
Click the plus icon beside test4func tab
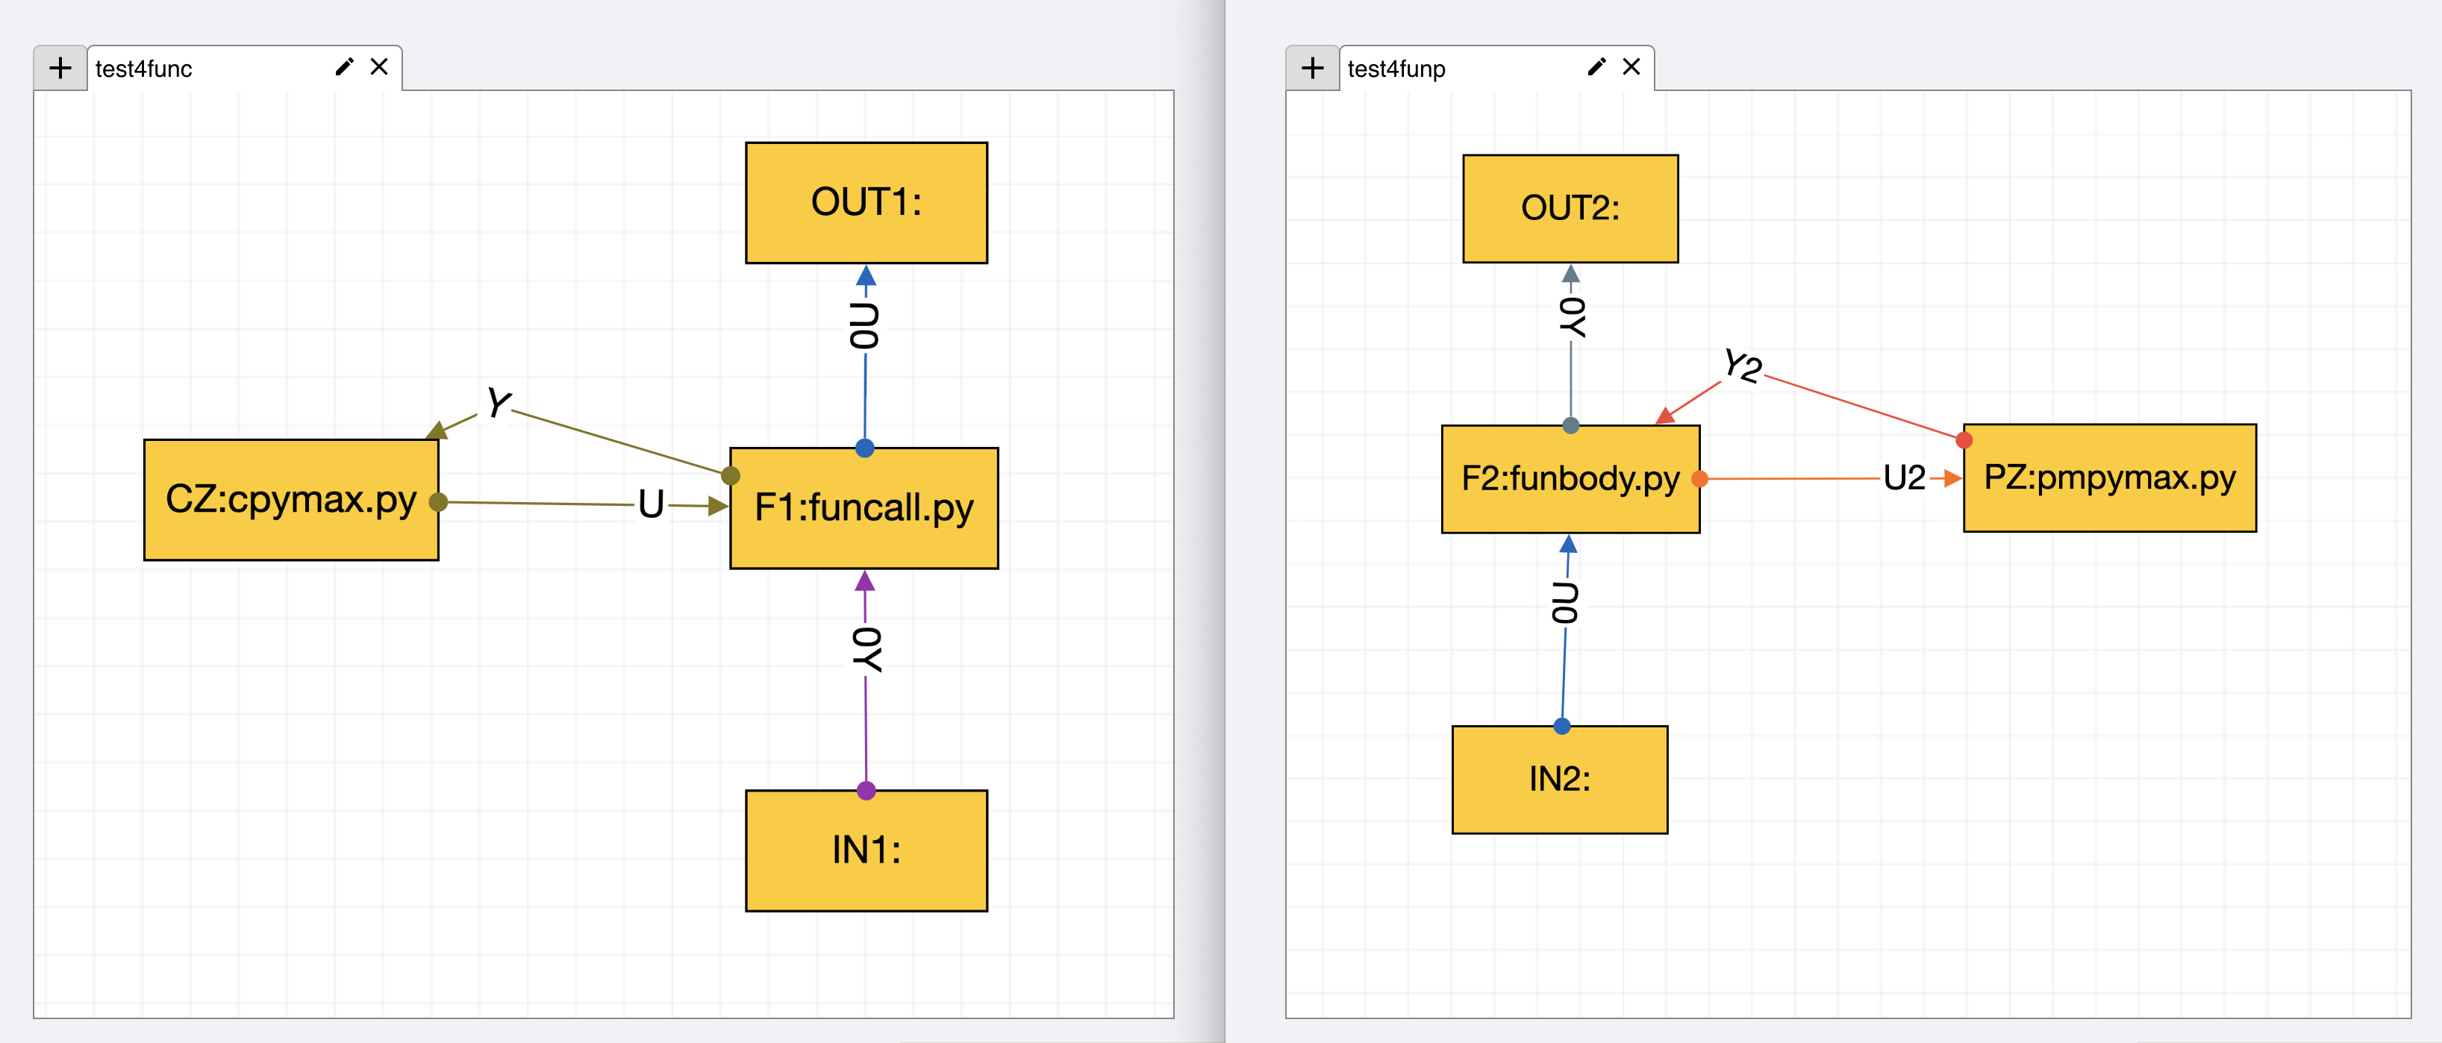point(60,68)
